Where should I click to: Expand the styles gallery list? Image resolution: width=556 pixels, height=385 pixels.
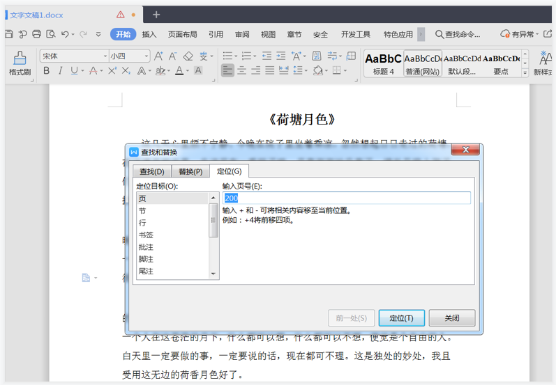[525, 72]
